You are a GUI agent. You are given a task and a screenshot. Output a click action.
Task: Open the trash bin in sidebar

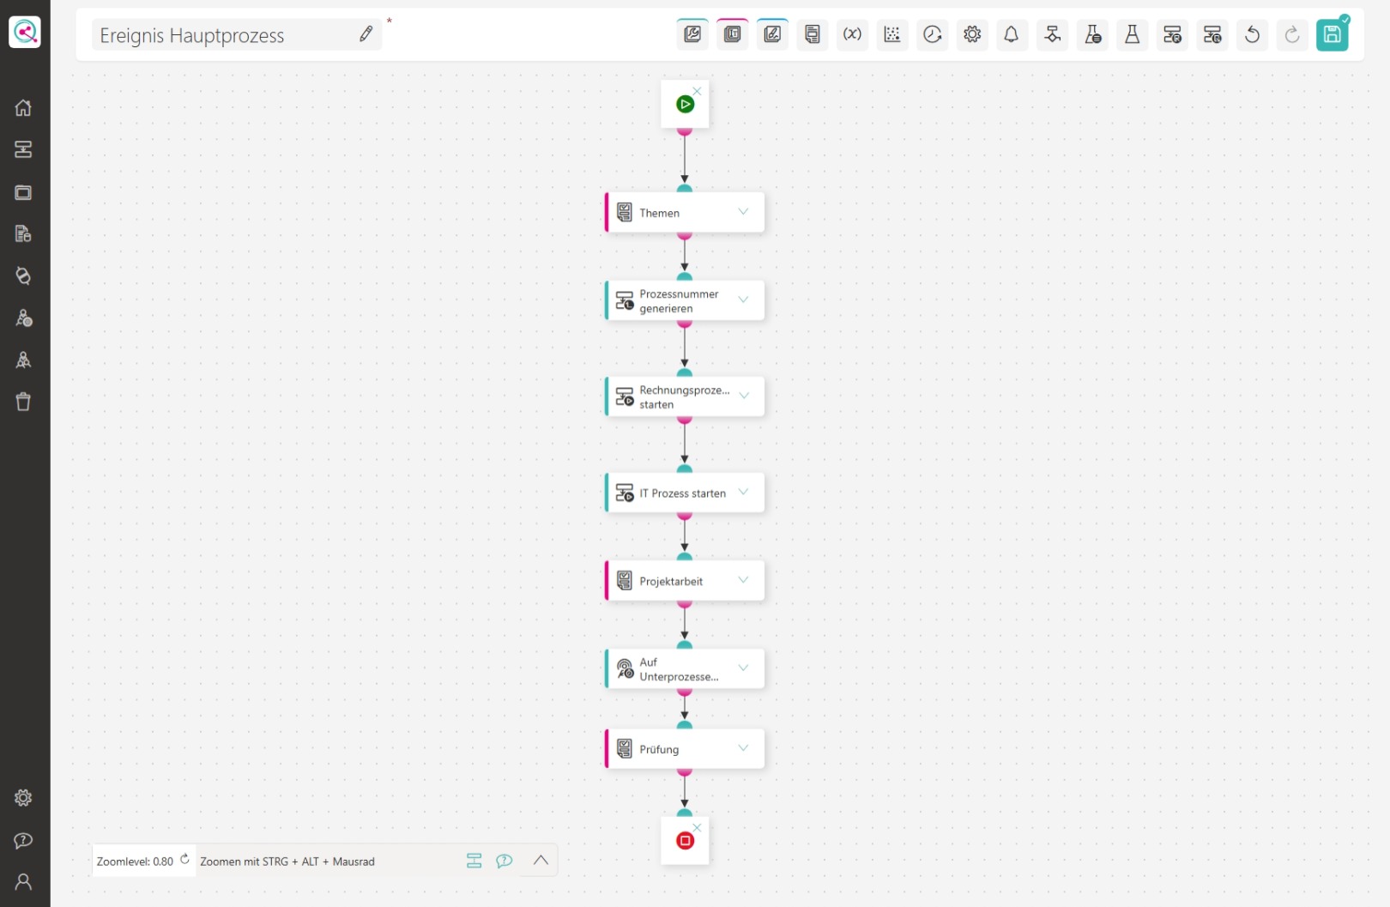coord(23,402)
